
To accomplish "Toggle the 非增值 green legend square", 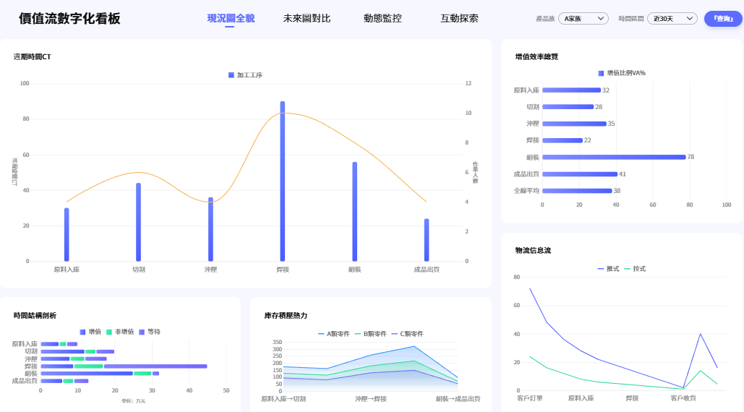I will (x=109, y=332).
